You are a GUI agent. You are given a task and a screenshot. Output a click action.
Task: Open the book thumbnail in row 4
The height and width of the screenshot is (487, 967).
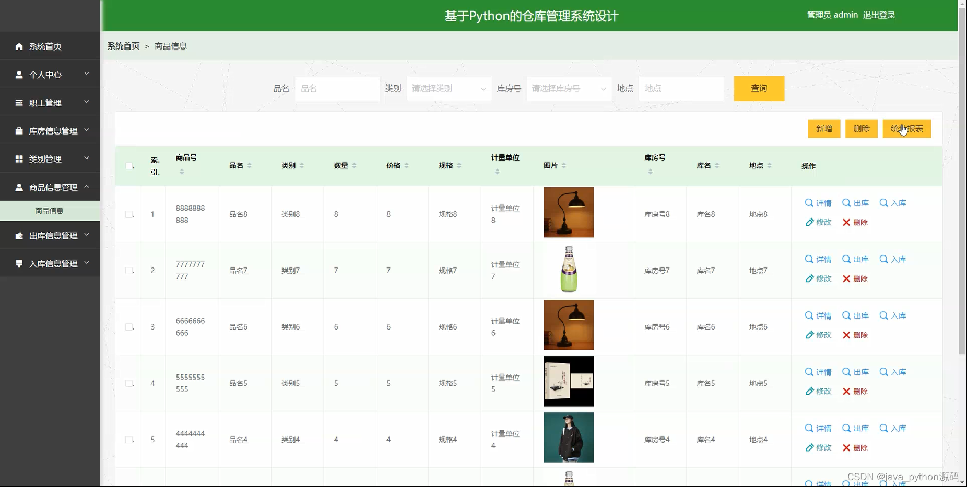pyautogui.click(x=569, y=381)
